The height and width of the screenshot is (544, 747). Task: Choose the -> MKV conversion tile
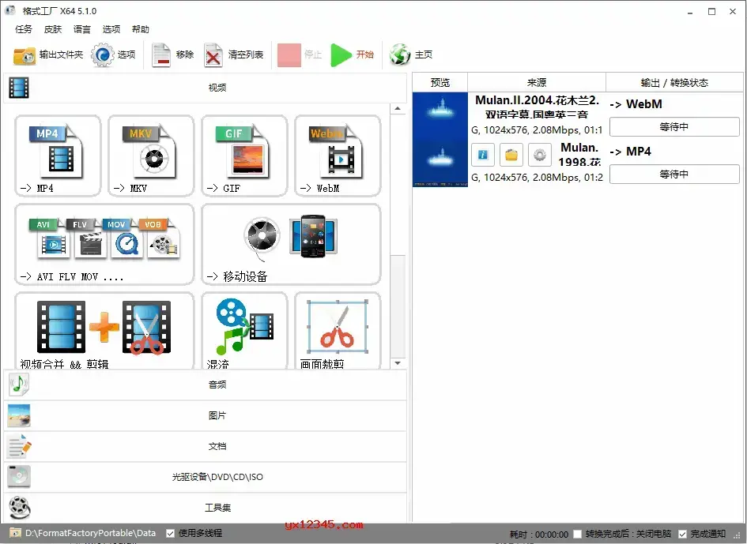pyautogui.click(x=151, y=156)
